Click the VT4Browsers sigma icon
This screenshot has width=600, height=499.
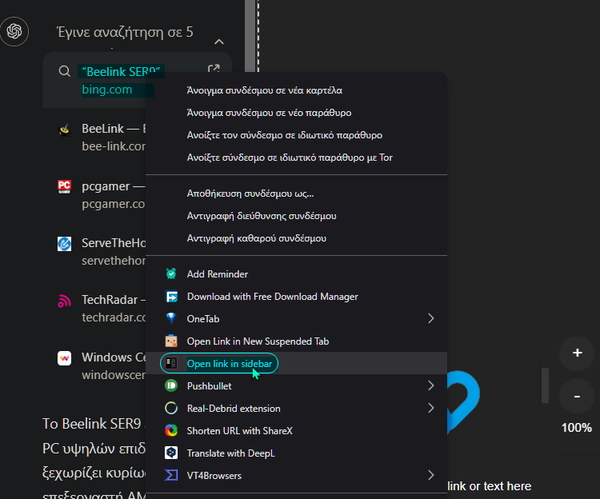[171, 475]
